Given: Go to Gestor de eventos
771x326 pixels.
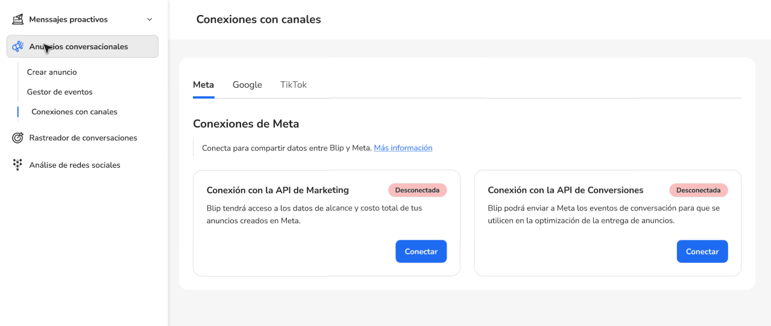Looking at the screenshot, I should (x=60, y=92).
